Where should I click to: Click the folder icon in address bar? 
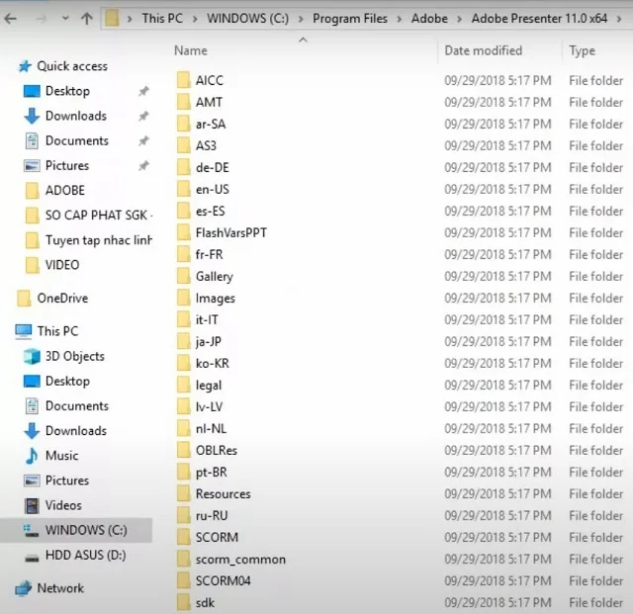pyautogui.click(x=112, y=18)
